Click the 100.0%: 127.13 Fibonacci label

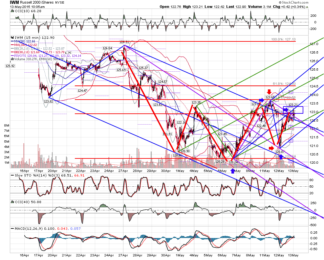coord(283,39)
